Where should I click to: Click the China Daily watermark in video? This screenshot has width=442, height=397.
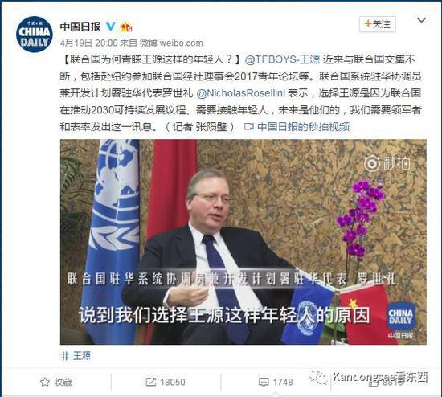[400, 320]
